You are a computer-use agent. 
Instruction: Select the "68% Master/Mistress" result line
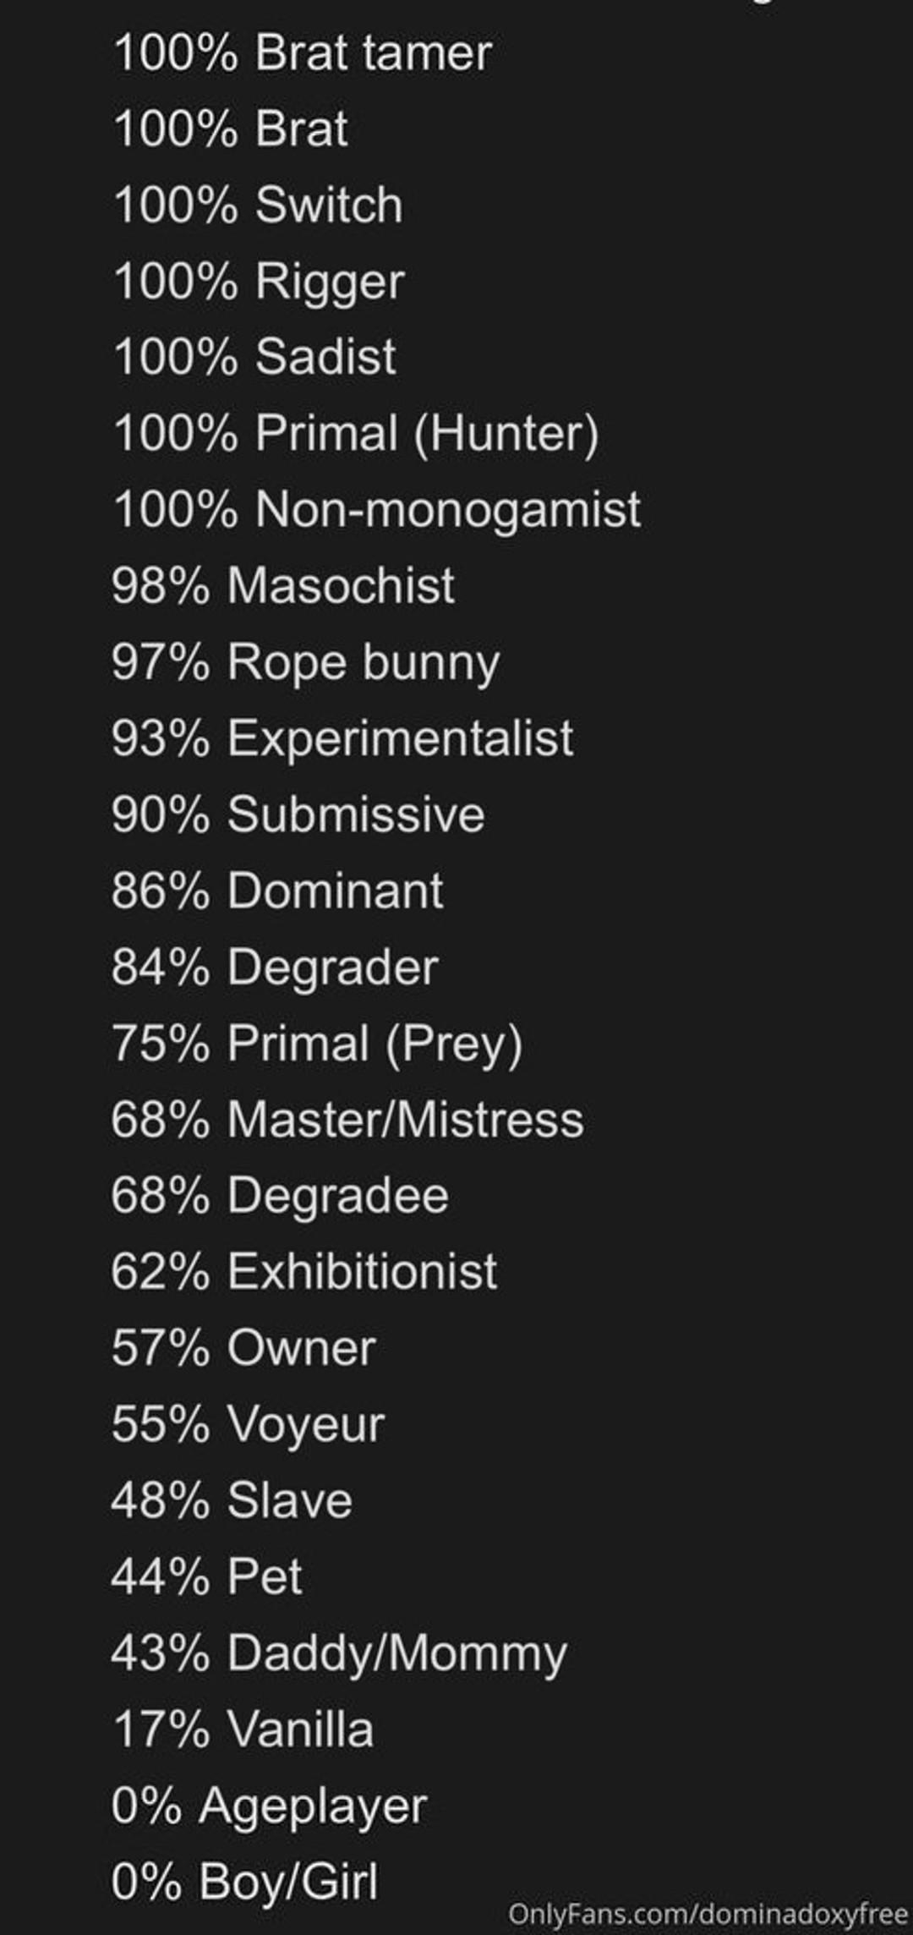[x=347, y=1120]
